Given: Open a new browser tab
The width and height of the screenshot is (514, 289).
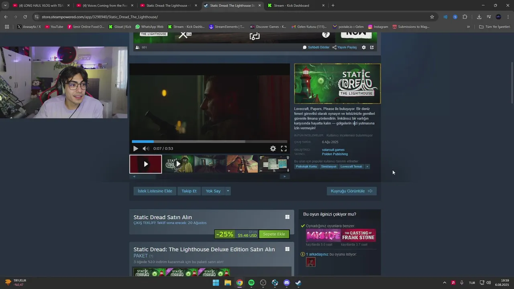Looking at the screenshot, I should pos(333,6).
